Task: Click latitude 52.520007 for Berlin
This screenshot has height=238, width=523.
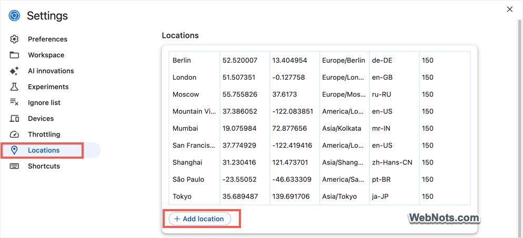Action: coord(240,60)
